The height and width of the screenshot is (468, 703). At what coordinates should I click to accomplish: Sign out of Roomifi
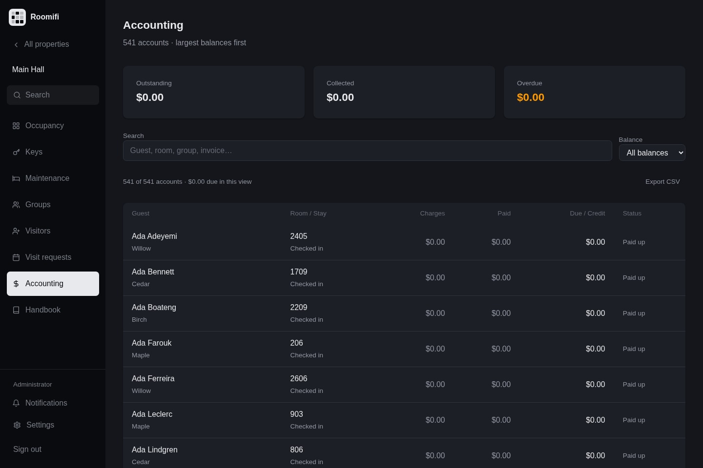click(27, 449)
